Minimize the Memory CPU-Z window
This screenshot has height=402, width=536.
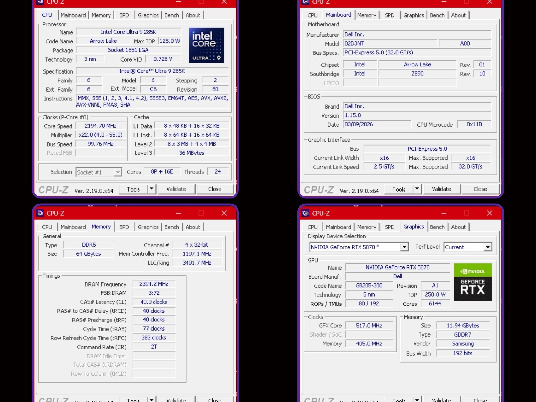(x=178, y=213)
